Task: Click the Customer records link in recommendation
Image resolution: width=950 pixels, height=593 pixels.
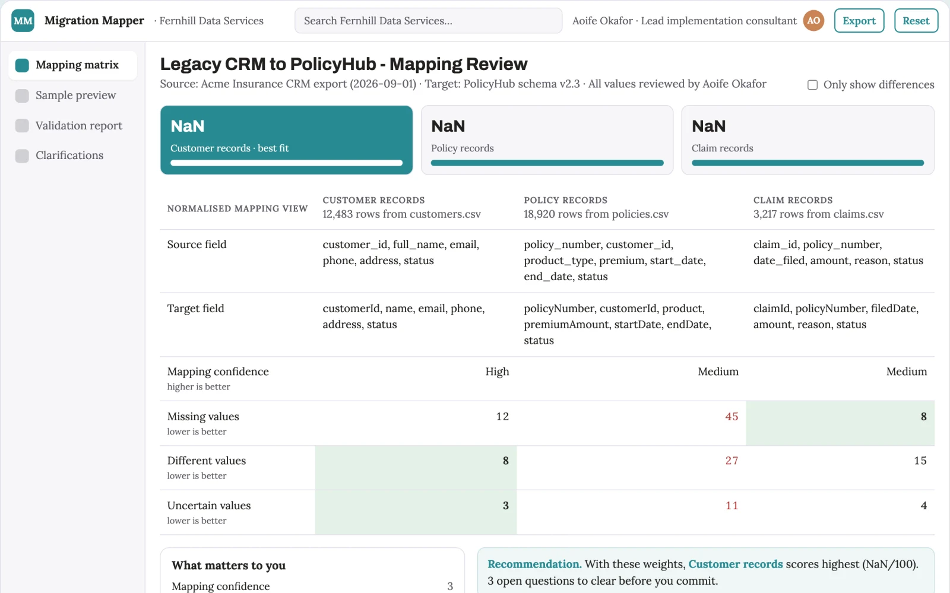Action: [735, 565]
